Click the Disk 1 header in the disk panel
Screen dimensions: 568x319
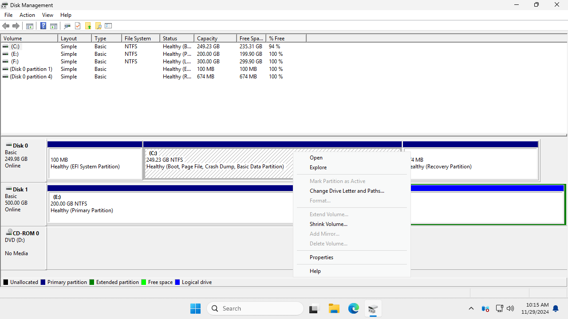click(20, 190)
